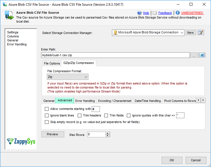
Task: Click the Cancel button
Action: click(x=196, y=160)
